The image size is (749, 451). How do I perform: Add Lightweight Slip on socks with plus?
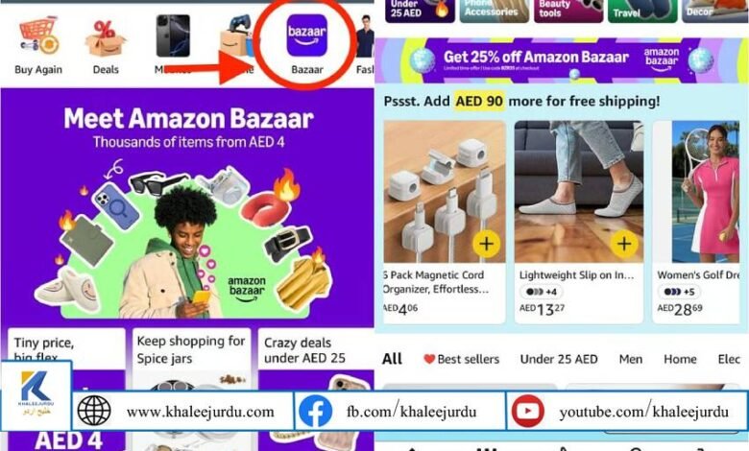tap(624, 244)
